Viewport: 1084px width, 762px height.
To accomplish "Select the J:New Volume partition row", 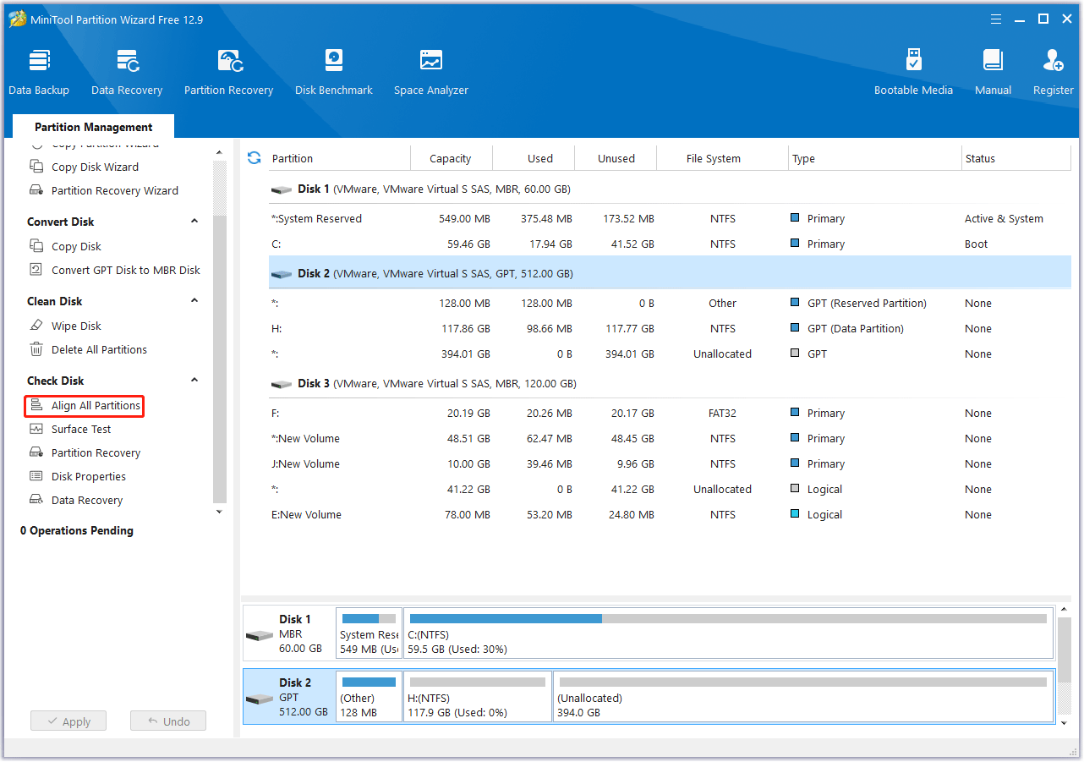I will [670, 463].
